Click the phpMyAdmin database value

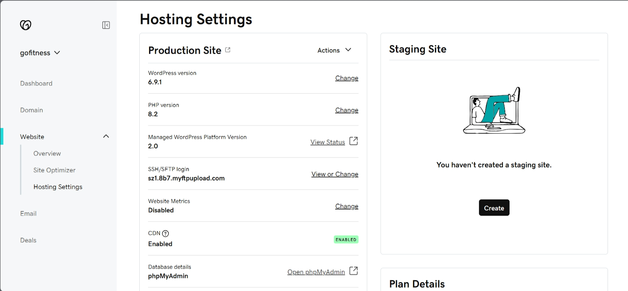click(168, 276)
